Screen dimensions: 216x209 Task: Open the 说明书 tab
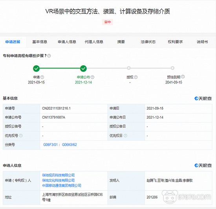202,42
